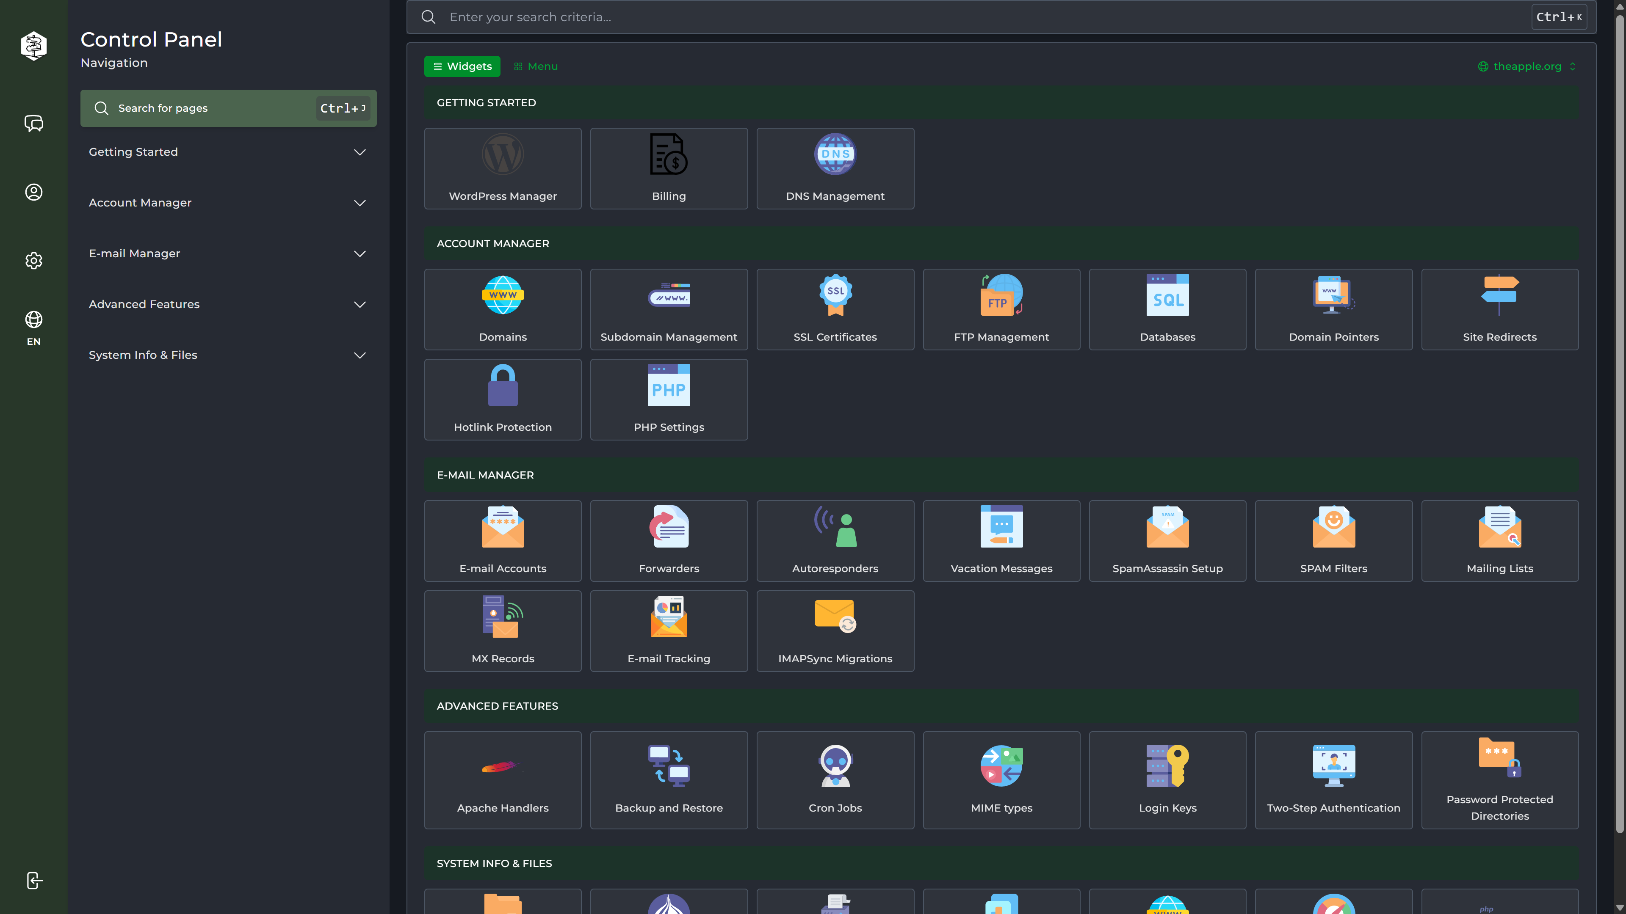The image size is (1626, 914).
Task: Expand Getting Started navigation section
Action: (228, 152)
